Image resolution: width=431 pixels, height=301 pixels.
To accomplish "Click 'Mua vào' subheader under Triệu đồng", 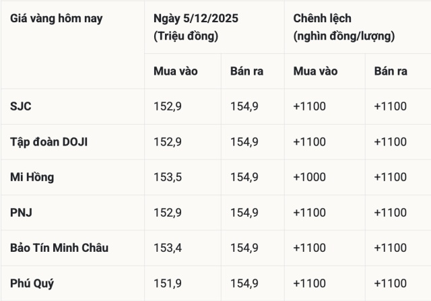I will pos(176,71).
